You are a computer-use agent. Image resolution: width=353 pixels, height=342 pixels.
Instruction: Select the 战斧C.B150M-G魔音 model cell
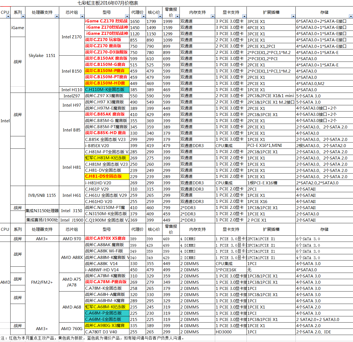pos(107,65)
